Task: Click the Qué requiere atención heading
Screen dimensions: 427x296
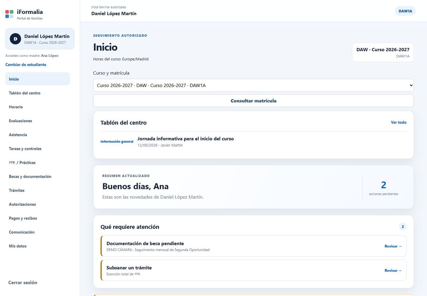Action: [x=130, y=227]
